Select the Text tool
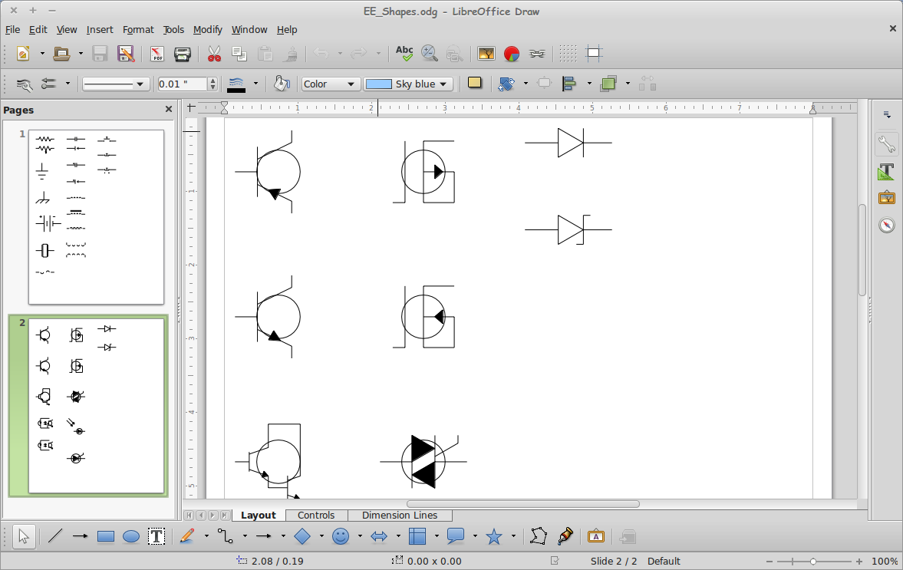The width and height of the screenshot is (903, 570). point(157,536)
